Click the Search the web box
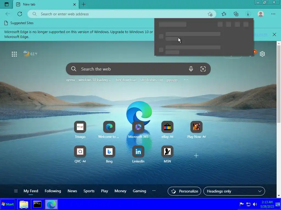 coord(138,69)
